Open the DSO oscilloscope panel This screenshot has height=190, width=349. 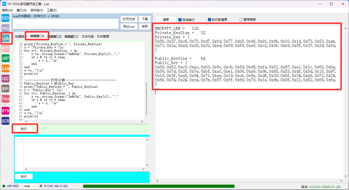coord(6,18)
